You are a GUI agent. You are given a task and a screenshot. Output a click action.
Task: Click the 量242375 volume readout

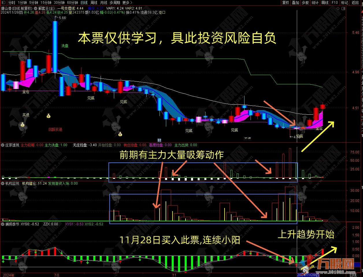(x=76, y=12)
